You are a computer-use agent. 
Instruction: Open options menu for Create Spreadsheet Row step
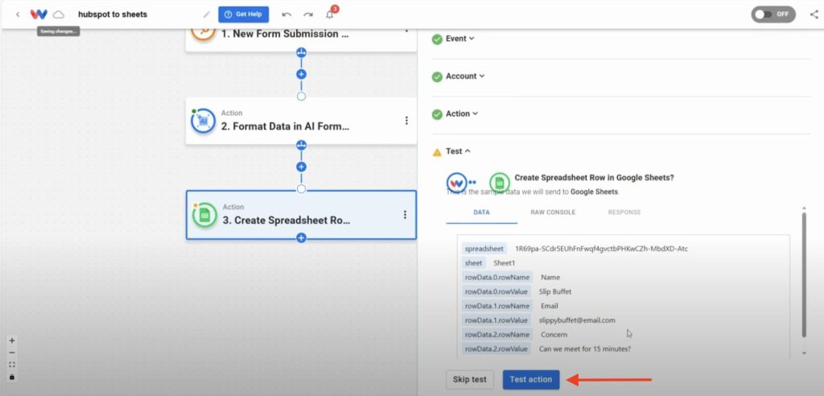point(405,215)
